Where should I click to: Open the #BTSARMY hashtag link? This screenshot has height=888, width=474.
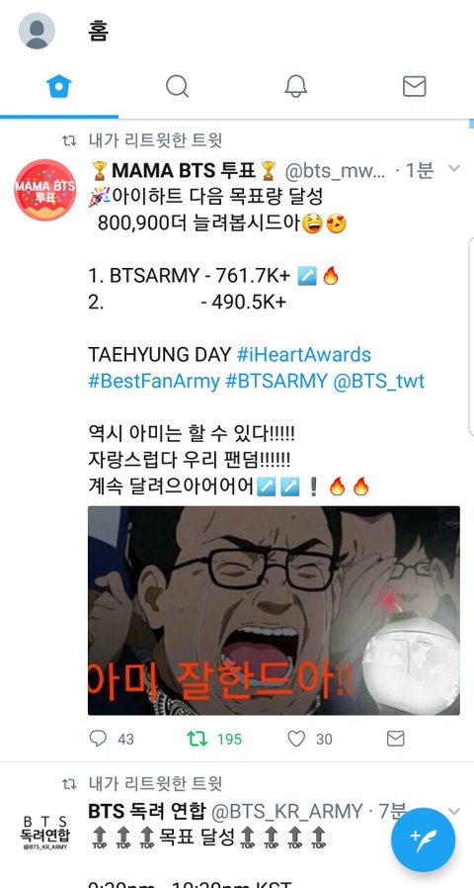click(276, 381)
